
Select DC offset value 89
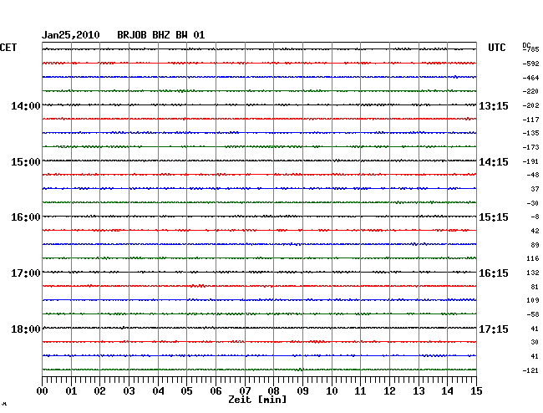click(x=535, y=245)
